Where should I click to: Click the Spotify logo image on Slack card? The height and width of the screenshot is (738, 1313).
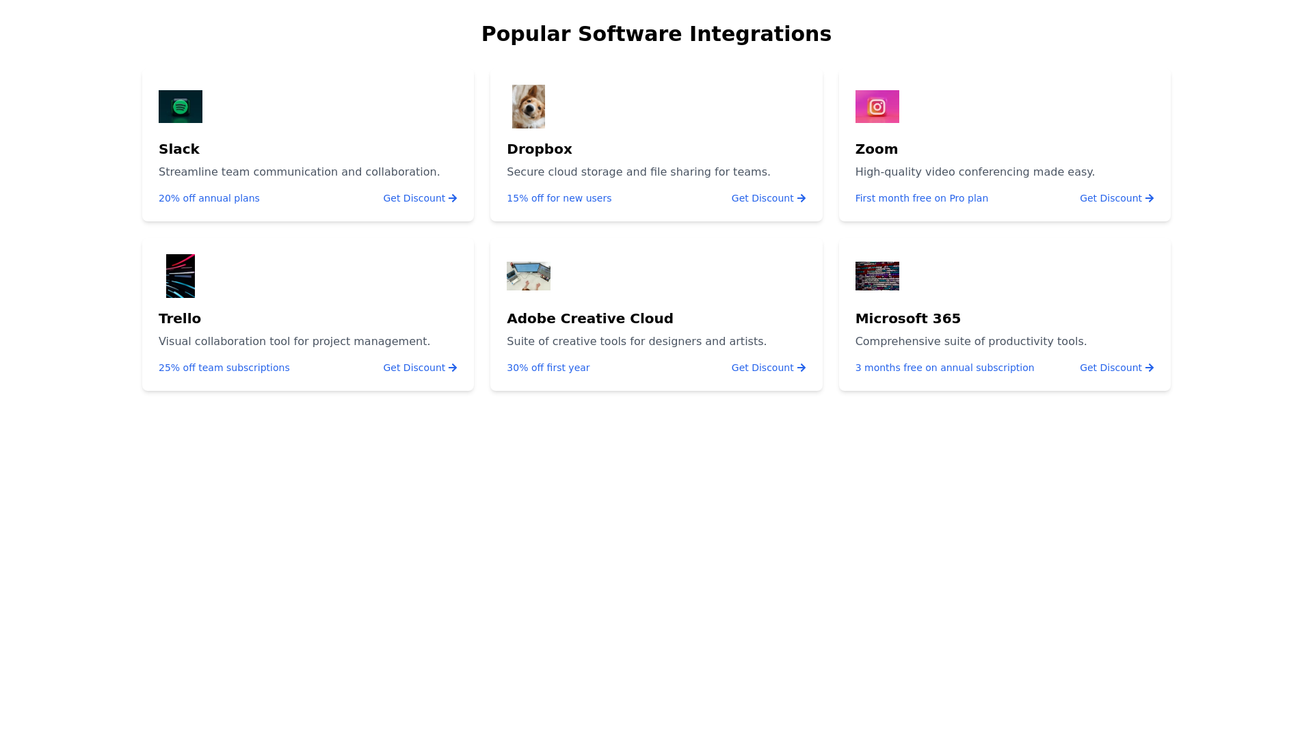[181, 107]
